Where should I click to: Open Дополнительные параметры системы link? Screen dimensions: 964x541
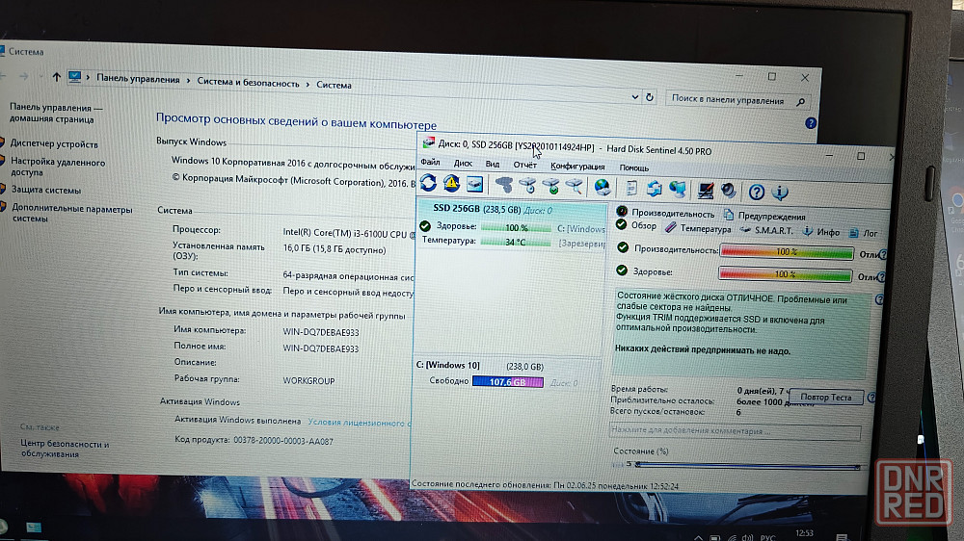point(72,213)
